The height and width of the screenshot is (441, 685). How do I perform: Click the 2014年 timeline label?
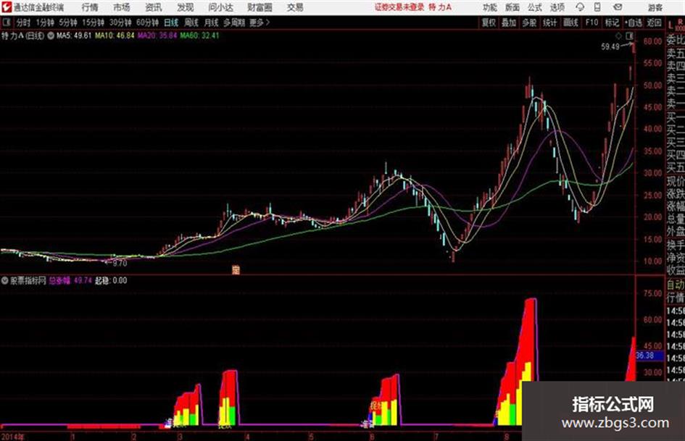pyautogui.click(x=12, y=437)
